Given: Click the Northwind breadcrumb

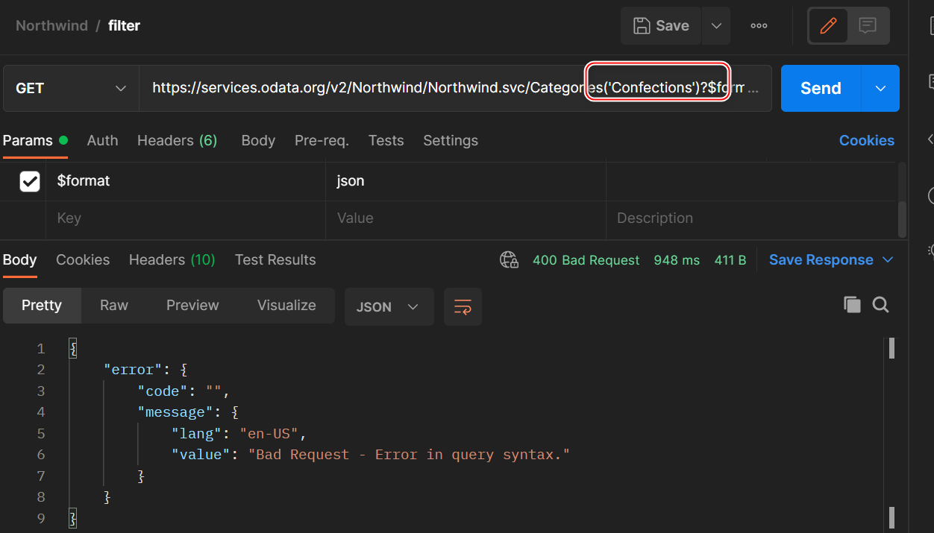Looking at the screenshot, I should pyautogui.click(x=51, y=25).
